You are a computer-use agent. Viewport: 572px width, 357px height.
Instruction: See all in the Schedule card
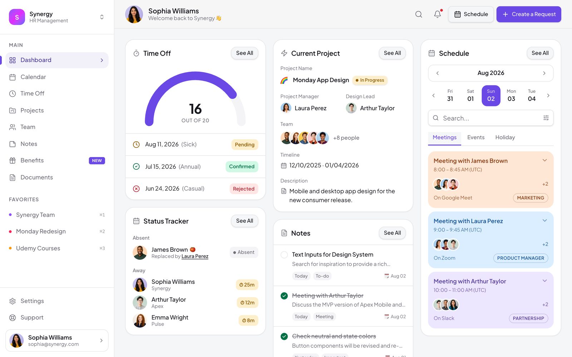(x=540, y=53)
